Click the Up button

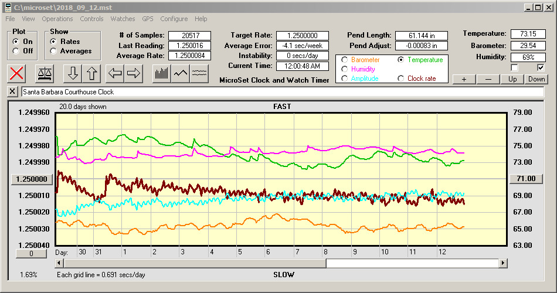512,79
